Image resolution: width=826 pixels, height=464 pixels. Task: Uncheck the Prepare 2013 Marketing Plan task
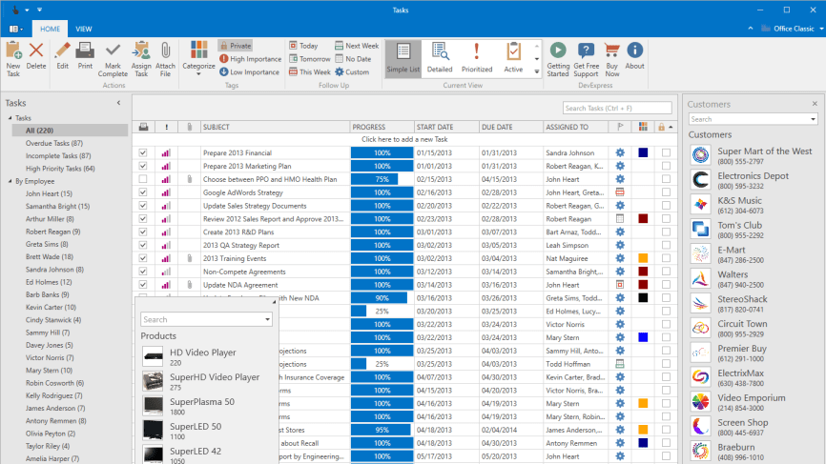[143, 166]
